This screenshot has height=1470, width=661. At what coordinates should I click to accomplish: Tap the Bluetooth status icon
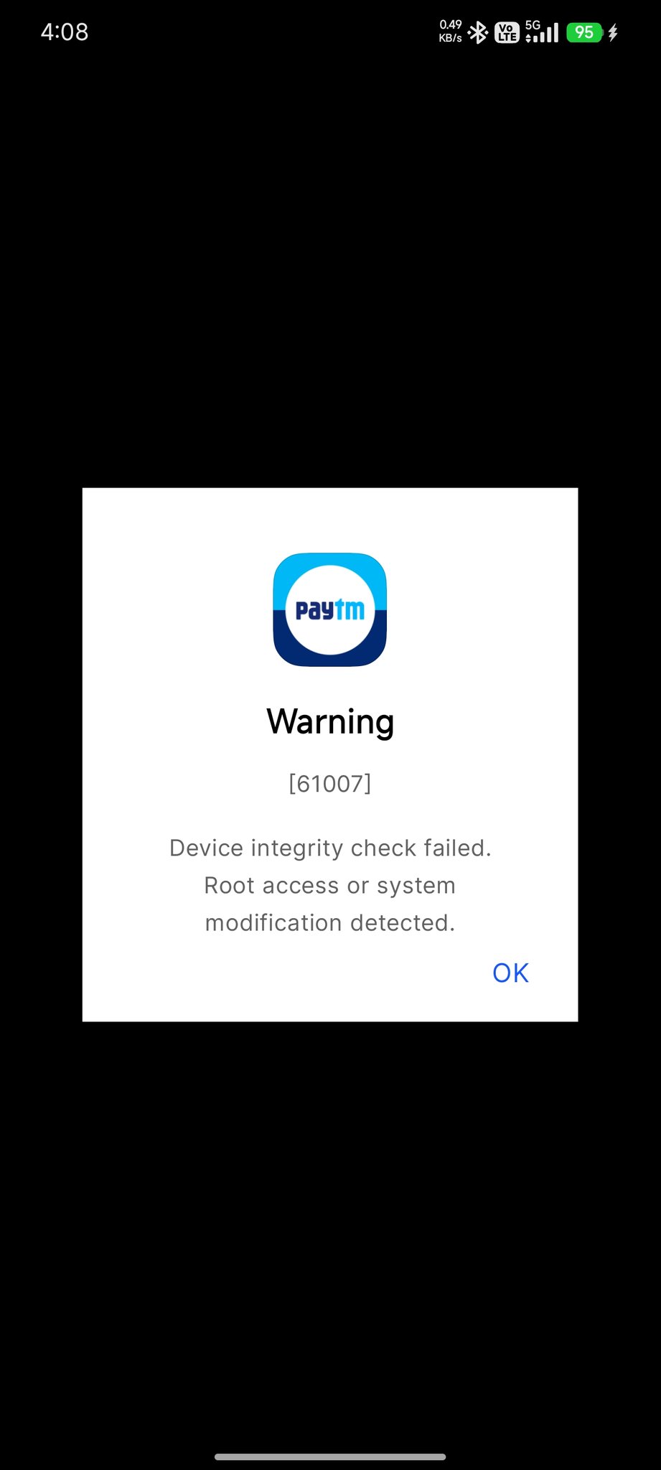pyautogui.click(x=477, y=32)
